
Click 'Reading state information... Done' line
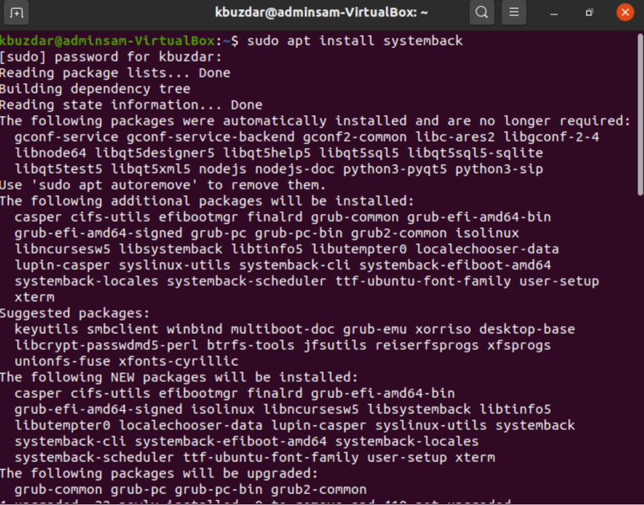(x=131, y=104)
